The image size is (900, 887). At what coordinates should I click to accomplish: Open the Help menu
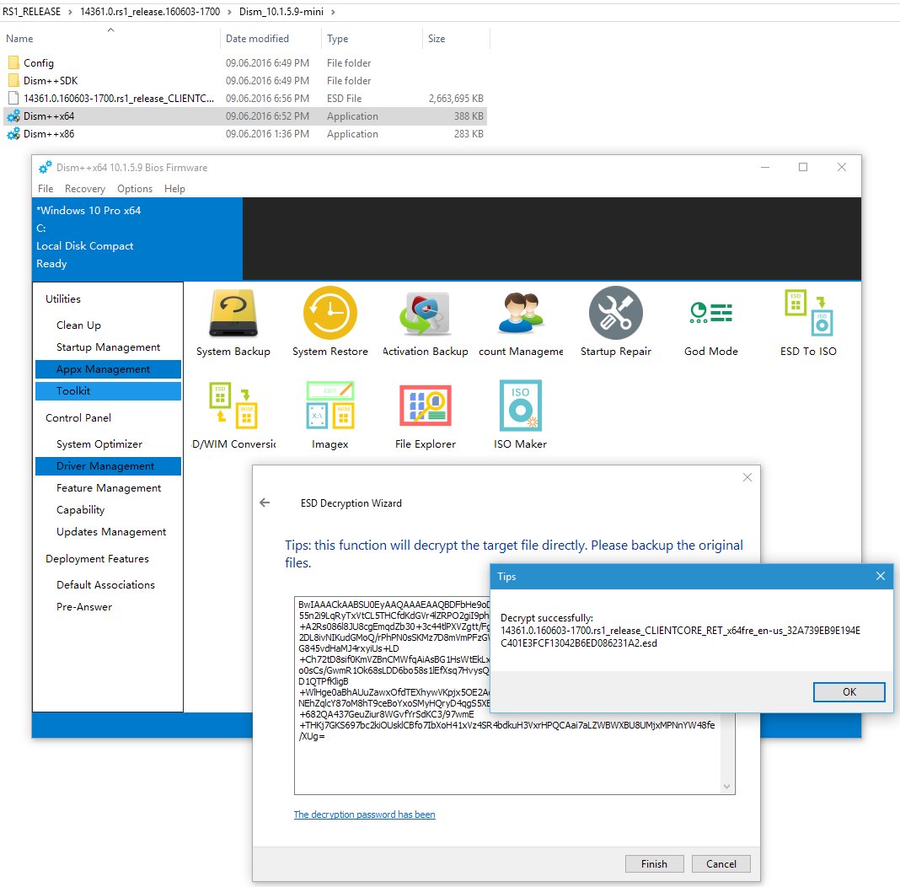point(174,188)
